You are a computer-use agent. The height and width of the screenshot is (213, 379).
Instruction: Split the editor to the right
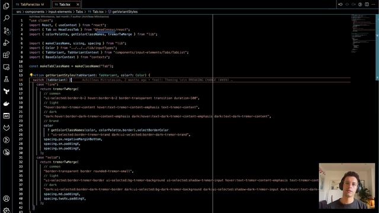pos(367,4)
